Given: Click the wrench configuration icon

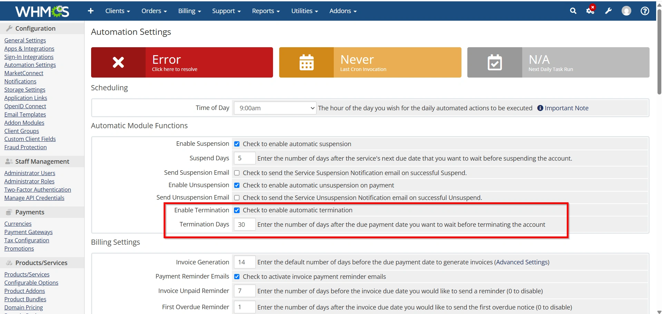Looking at the screenshot, I should coord(608,11).
